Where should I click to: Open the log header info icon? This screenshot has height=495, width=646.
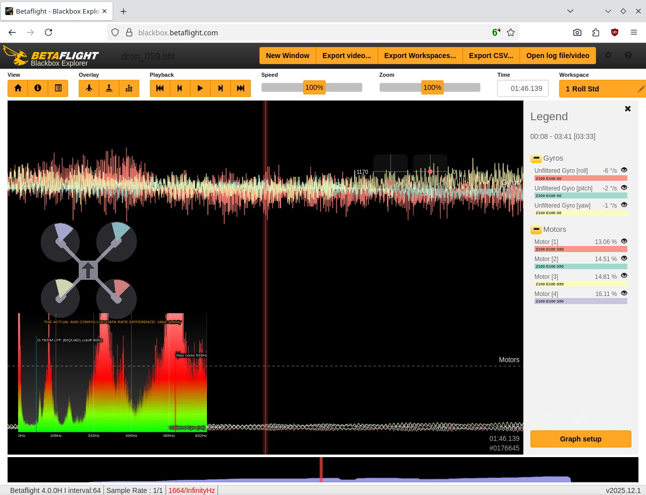(38, 88)
